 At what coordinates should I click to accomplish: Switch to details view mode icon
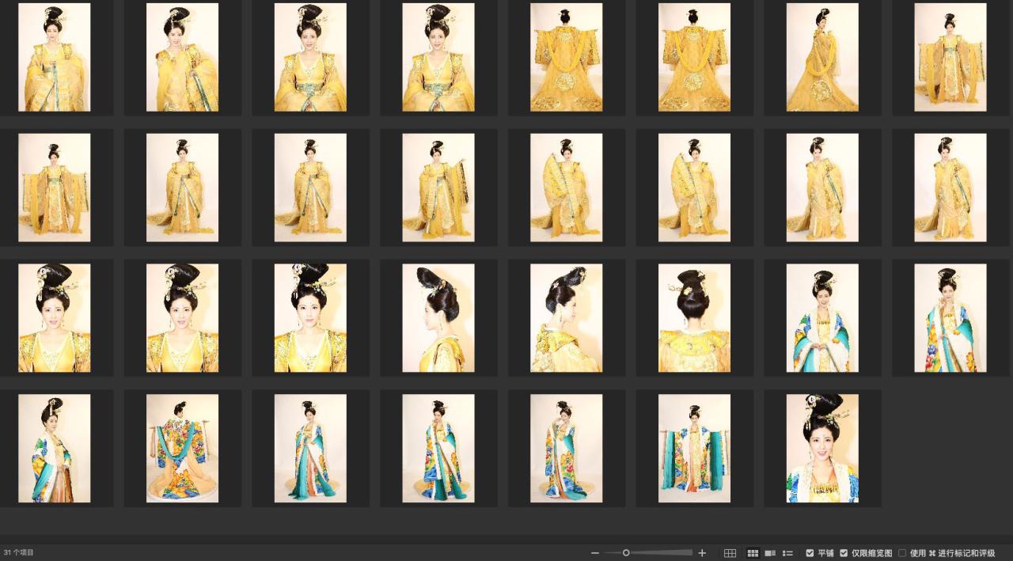coord(770,553)
